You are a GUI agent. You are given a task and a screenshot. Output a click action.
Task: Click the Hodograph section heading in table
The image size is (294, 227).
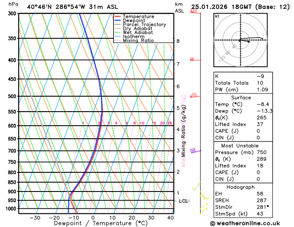tap(240, 187)
